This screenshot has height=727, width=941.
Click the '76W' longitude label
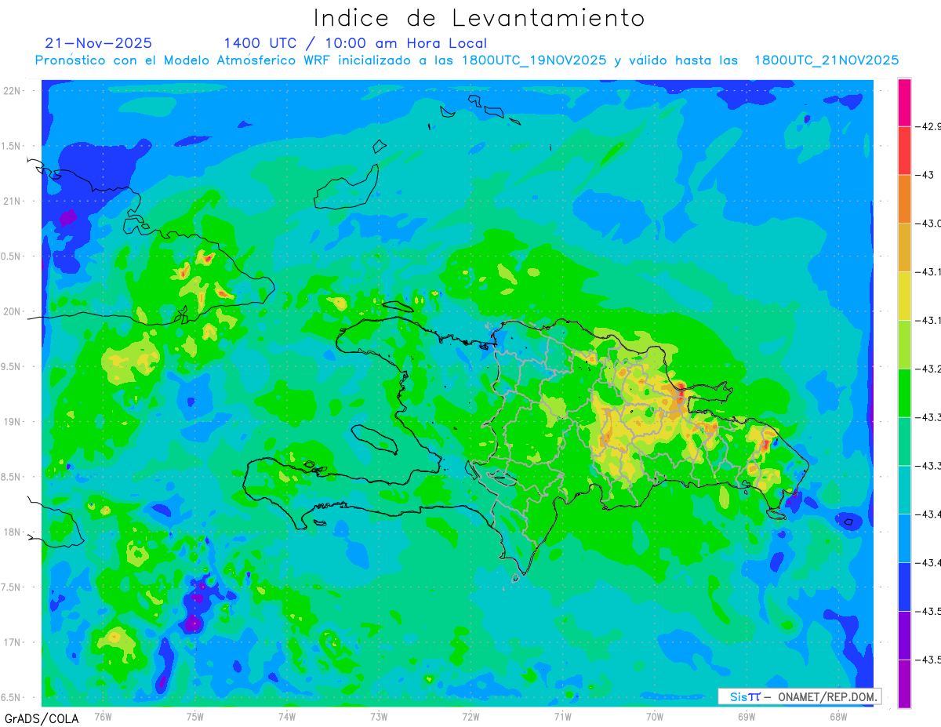(103, 716)
